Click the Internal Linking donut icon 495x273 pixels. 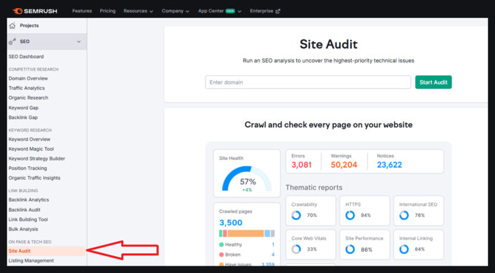404,249
